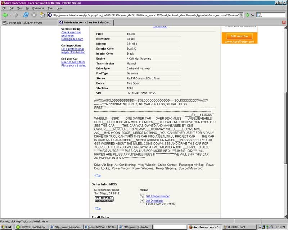288x230 pixels.
Task: Open the File menu
Action: click(x=4, y=8)
